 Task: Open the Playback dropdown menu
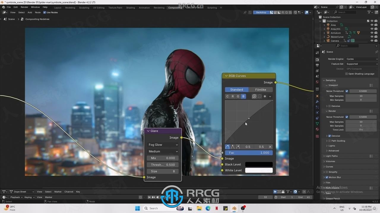[16, 197]
